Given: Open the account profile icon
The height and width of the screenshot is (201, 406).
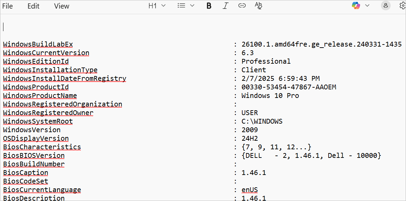Looking at the screenshot, I should pyautogui.click(x=386, y=5).
